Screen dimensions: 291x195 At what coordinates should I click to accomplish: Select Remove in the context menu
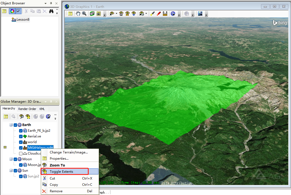(x=56, y=191)
